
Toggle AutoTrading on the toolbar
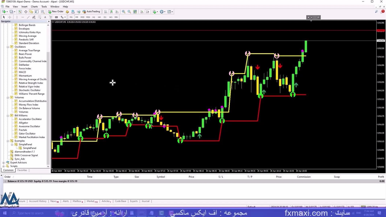91,11
